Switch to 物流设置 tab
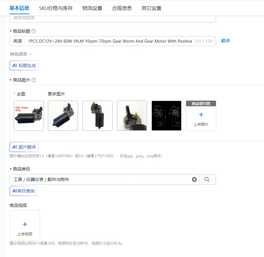 [x=92, y=8]
